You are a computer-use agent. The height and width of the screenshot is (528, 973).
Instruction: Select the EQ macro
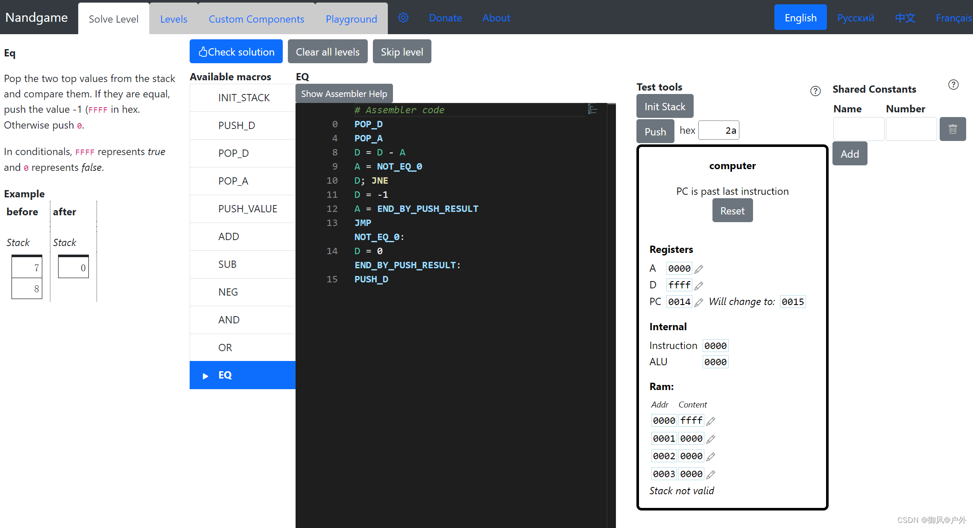[x=243, y=375]
